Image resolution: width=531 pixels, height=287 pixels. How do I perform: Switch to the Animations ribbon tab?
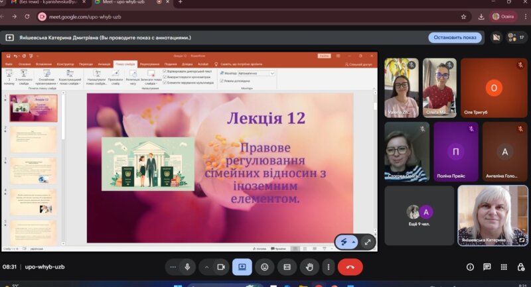click(x=104, y=64)
